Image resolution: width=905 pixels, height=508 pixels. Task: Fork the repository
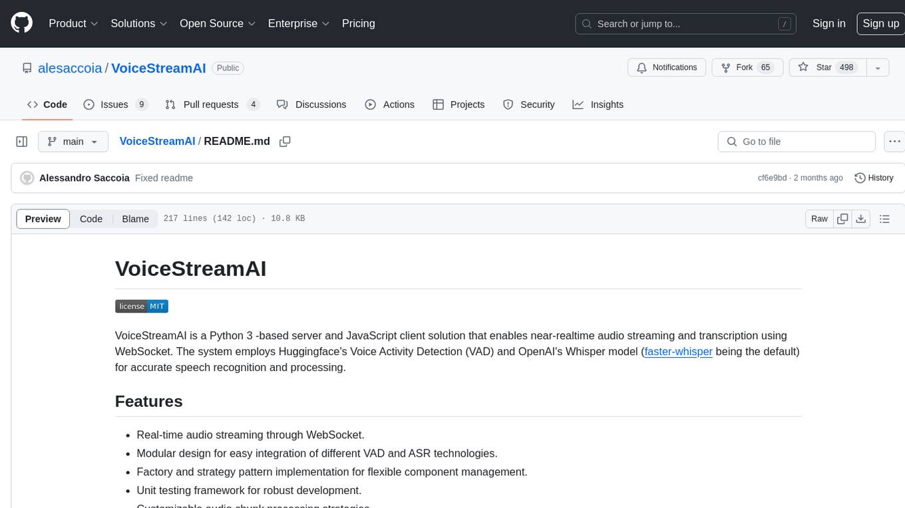(x=746, y=68)
